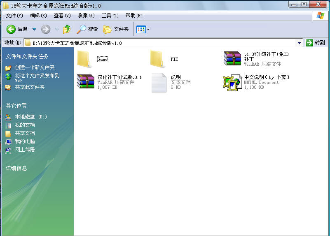Image resolution: width=330 pixels, height=236 pixels.
Task: Click the My Documents sidebar icon
Action: [8, 125]
